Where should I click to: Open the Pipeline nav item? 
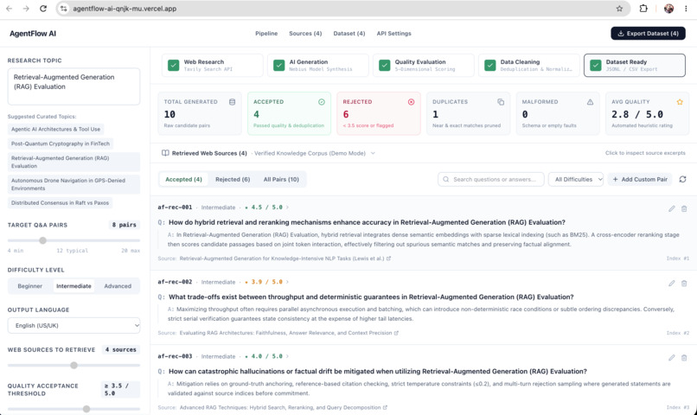[x=266, y=34]
